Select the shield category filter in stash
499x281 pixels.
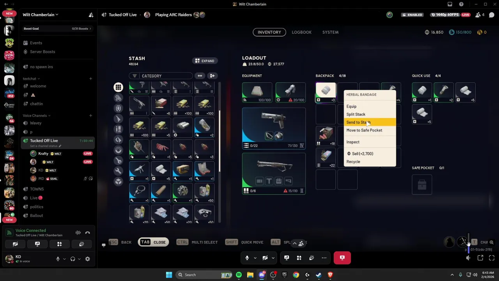[118, 108]
